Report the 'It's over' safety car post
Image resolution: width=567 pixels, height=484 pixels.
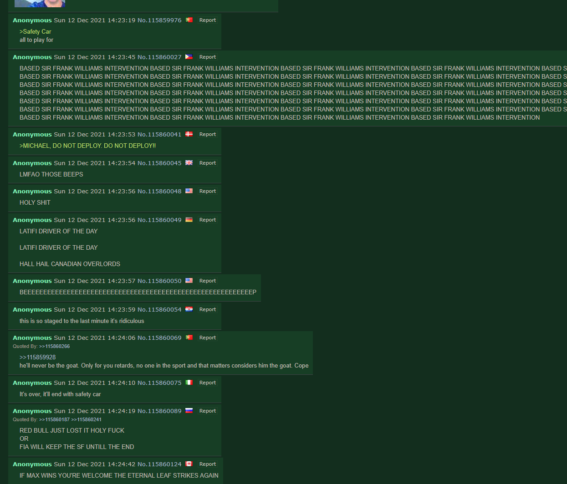208,383
